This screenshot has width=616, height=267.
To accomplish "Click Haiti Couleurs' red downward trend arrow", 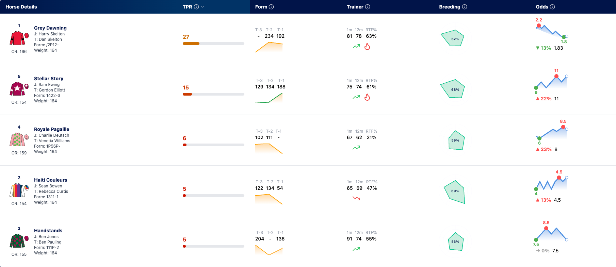I will pyautogui.click(x=356, y=198).
